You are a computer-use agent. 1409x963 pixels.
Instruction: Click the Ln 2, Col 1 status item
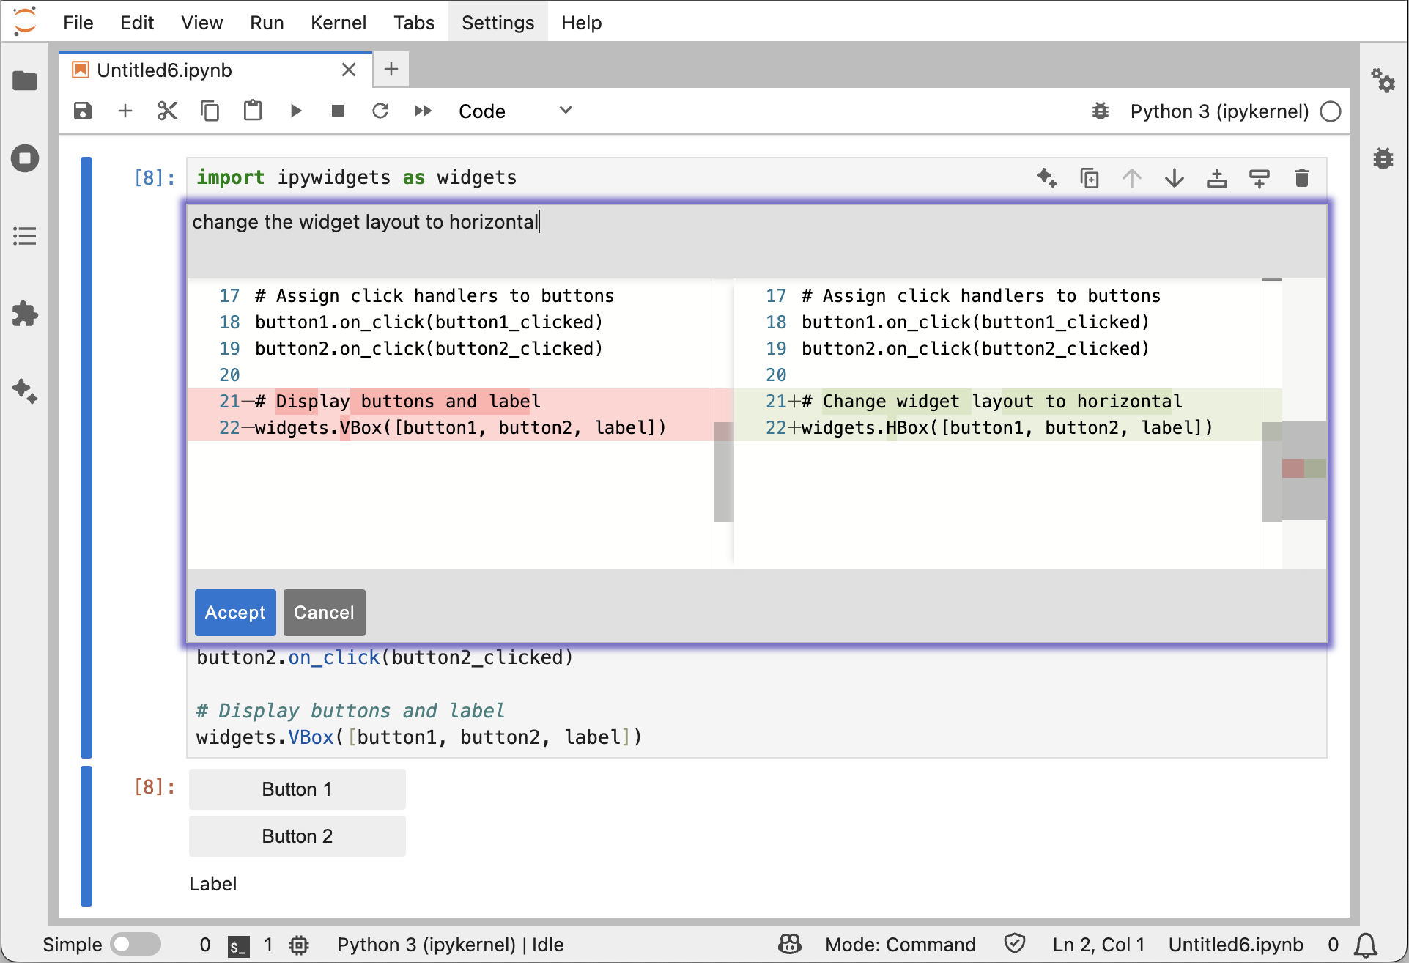(x=1098, y=945)
